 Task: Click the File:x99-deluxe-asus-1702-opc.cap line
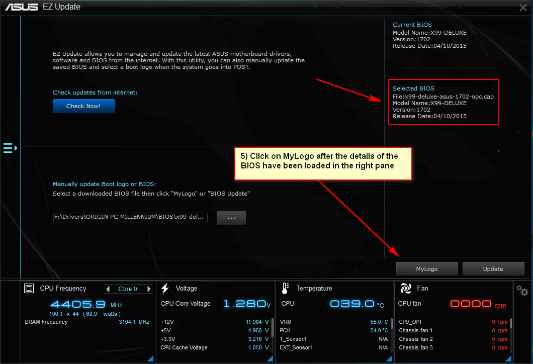443,97
